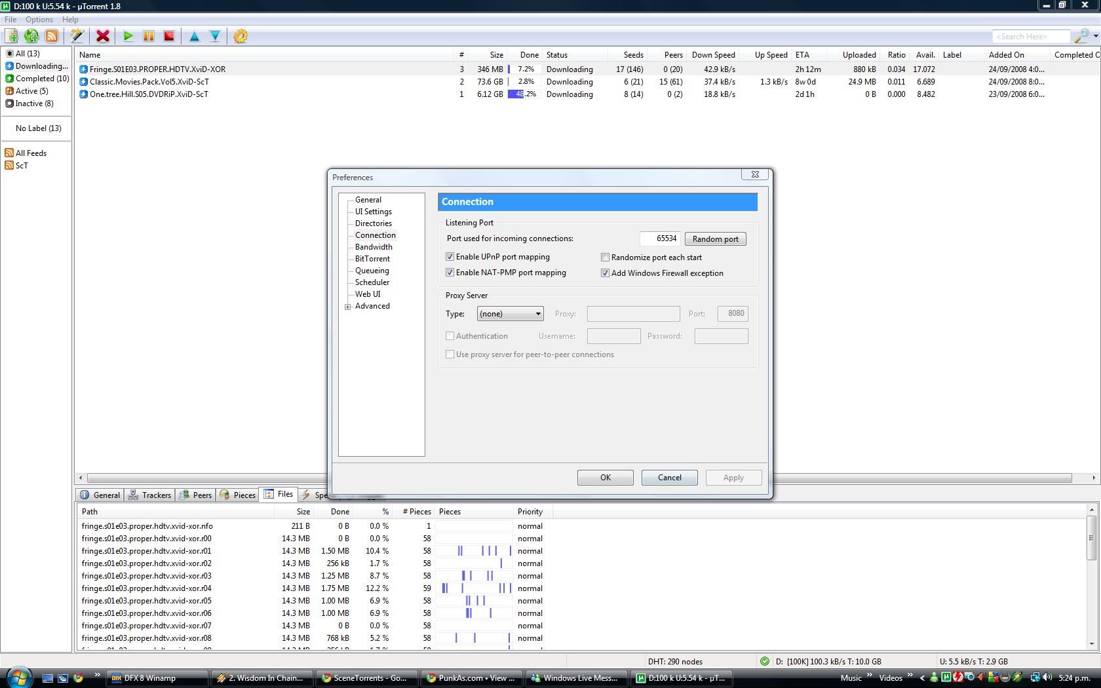The height and width of the screenshot is (688, 1101).
Task: Expand the Advanced preferences tree node
Action: 348,307
